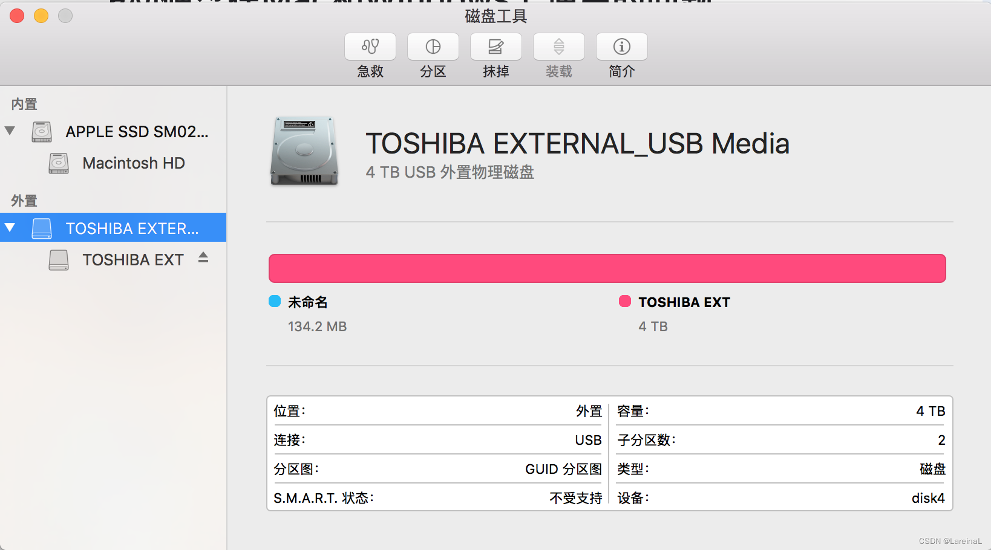This screenshot has width=991, height=550.
Task: Click the Macintosh HD disk icon
Action: point(59,163)
